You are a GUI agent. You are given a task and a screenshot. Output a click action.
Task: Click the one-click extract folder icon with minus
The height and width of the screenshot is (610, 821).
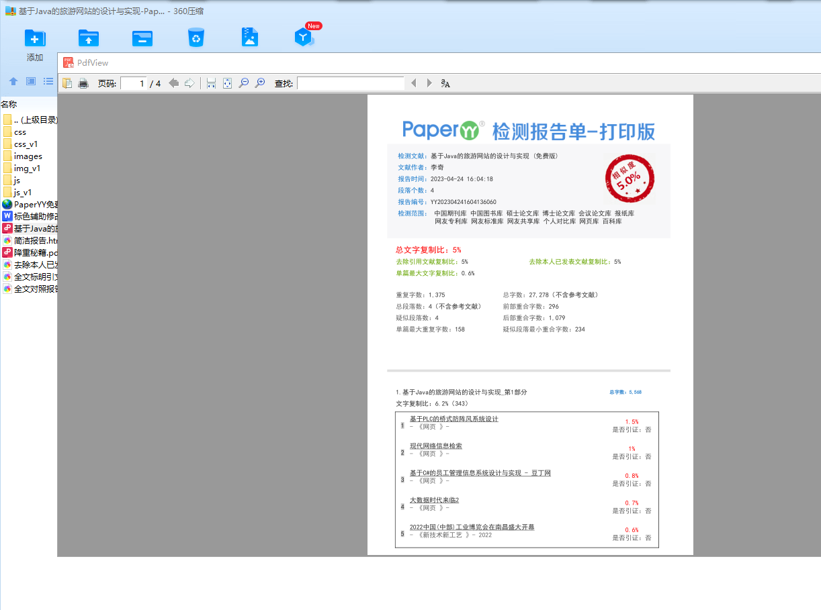(x=142, y=38)
